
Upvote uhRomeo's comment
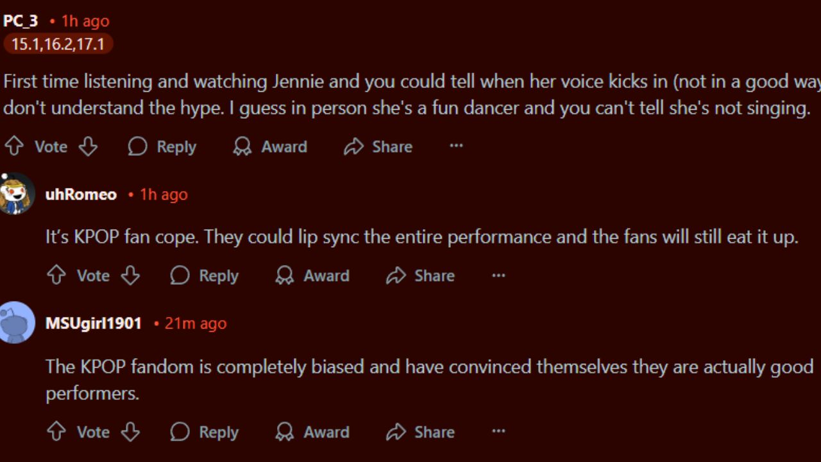(56, 276)
